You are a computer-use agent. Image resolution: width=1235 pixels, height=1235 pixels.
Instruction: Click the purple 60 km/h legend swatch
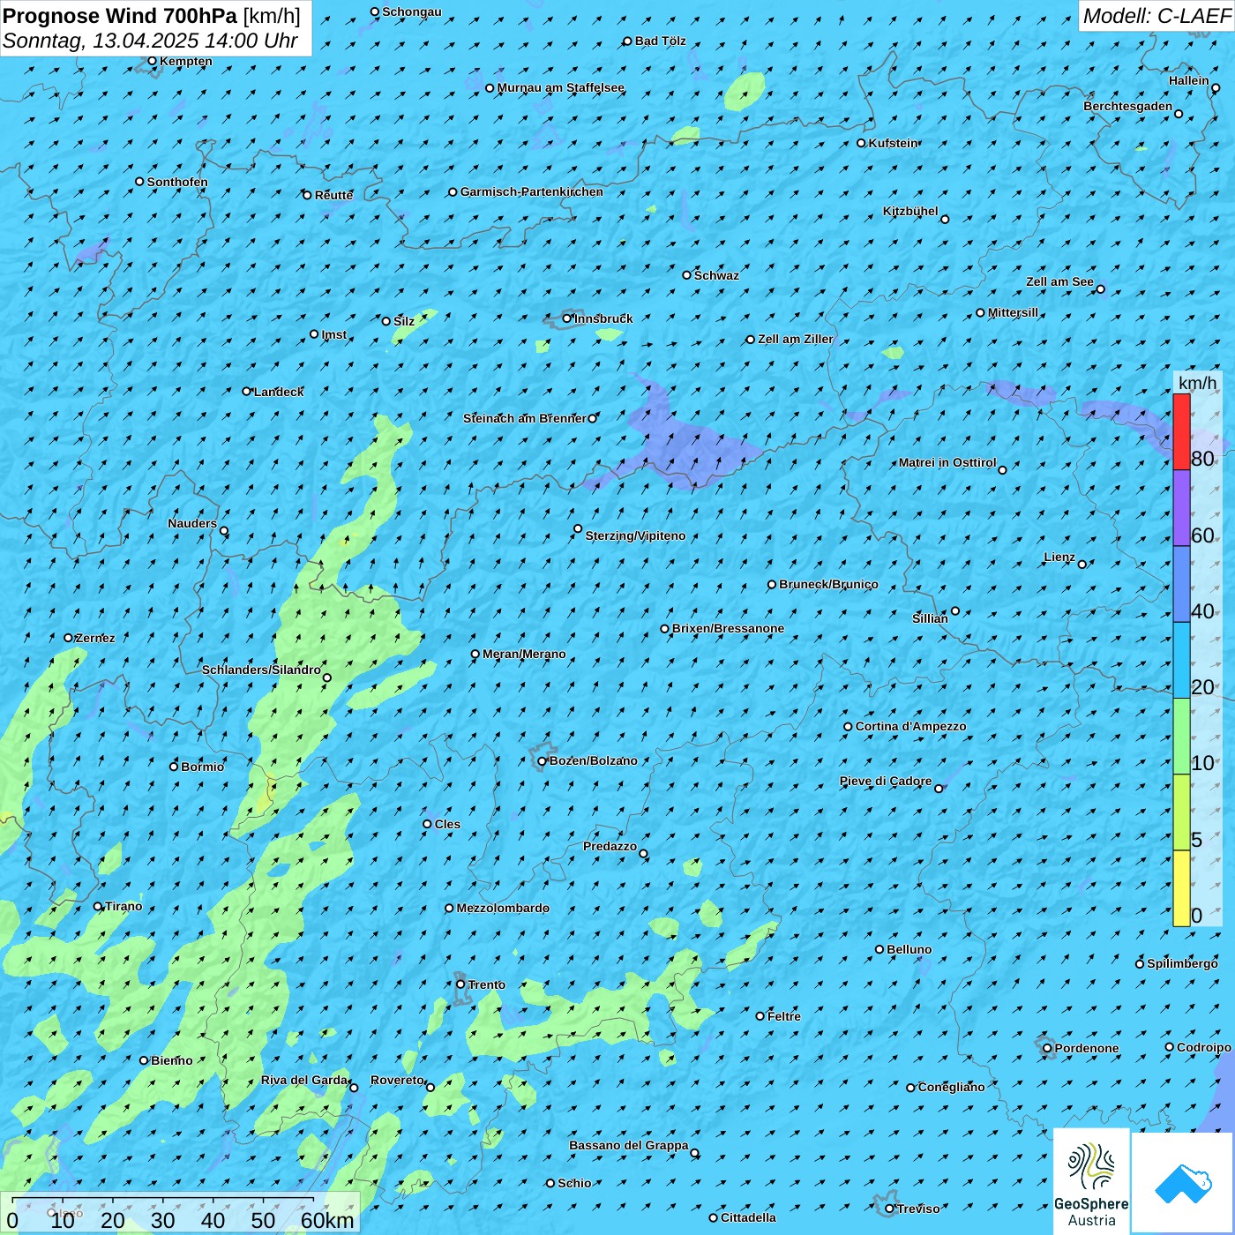(1181, 508)
